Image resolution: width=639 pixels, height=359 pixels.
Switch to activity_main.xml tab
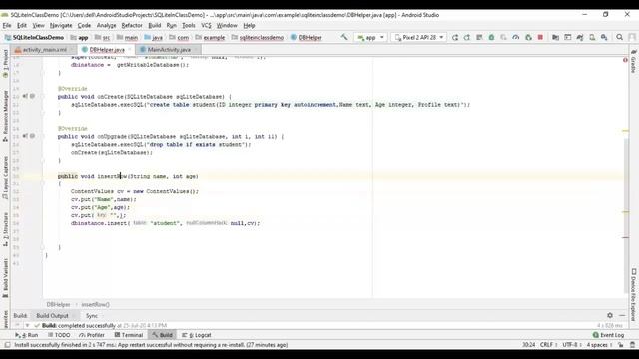(x=44, y=49)
